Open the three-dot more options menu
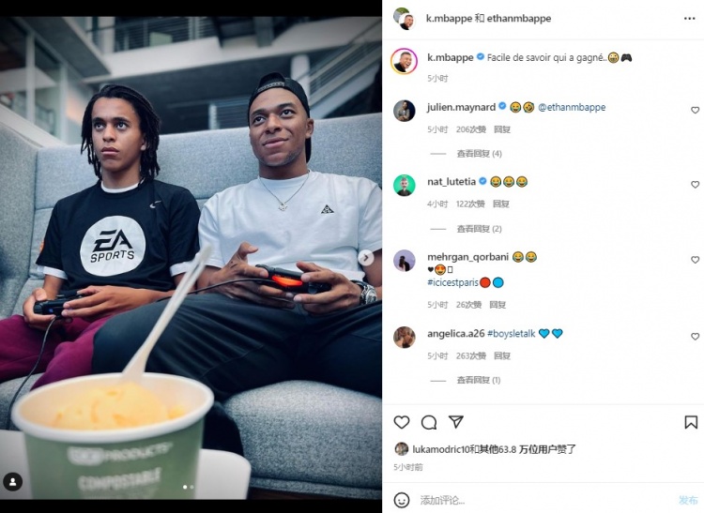The image size is (704, 513). [690, 19]
